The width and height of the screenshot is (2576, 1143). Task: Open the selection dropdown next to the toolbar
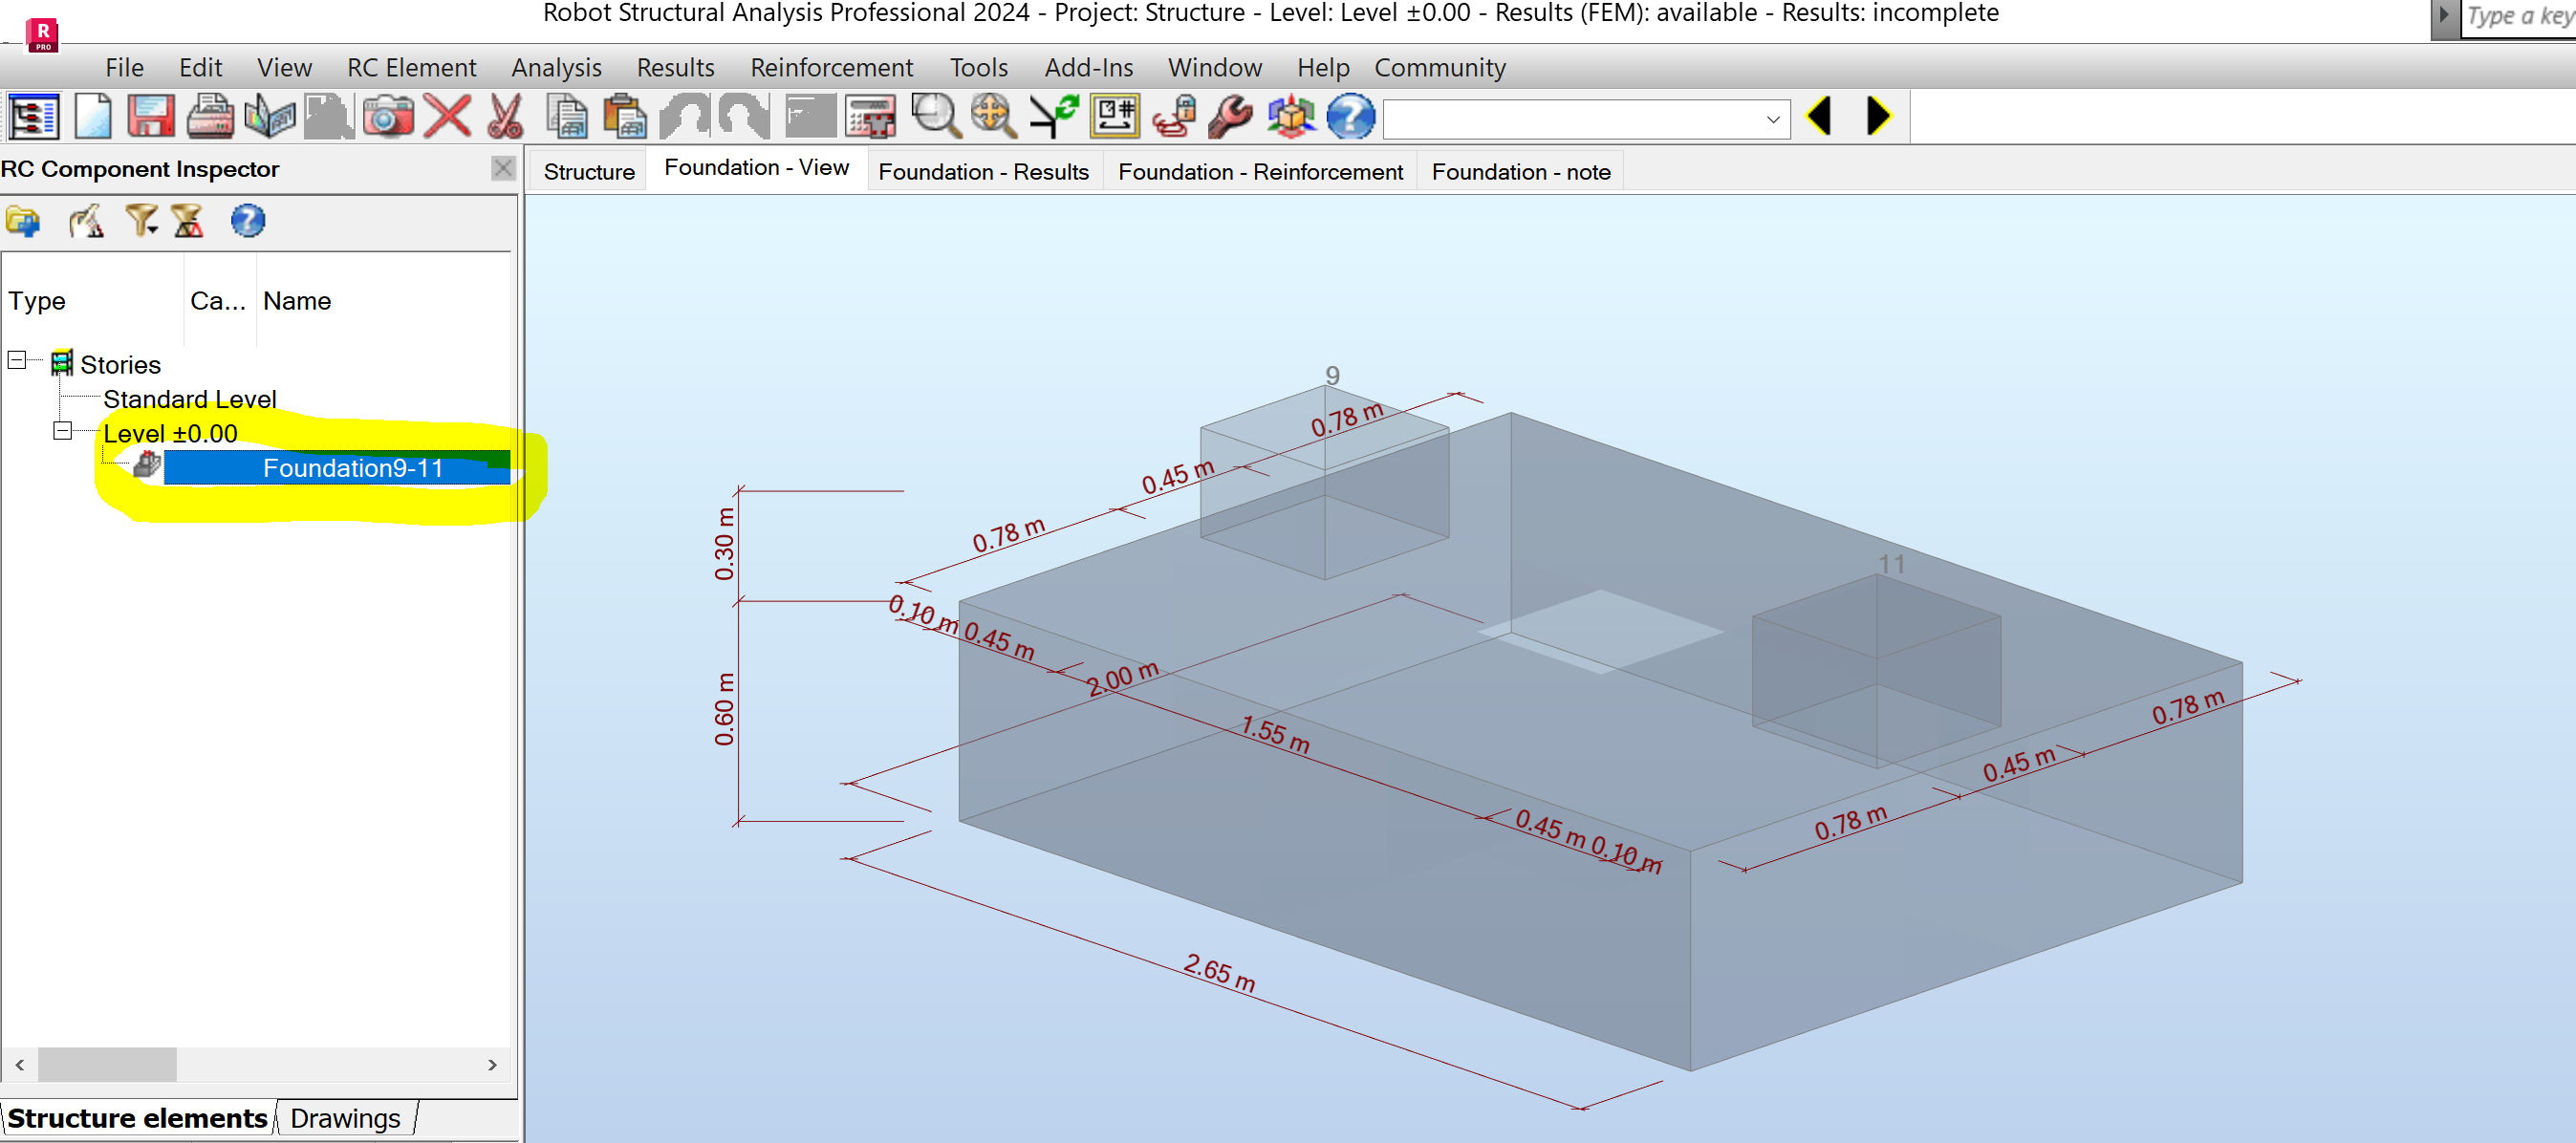1772,118
